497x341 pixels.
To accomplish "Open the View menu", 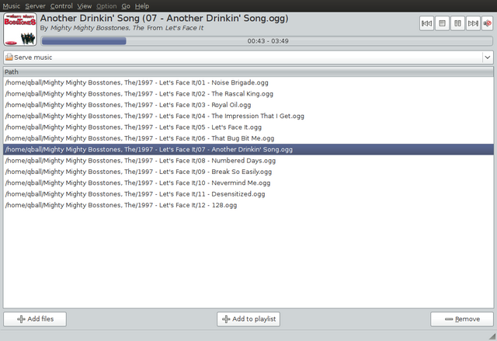I will 85,6.
